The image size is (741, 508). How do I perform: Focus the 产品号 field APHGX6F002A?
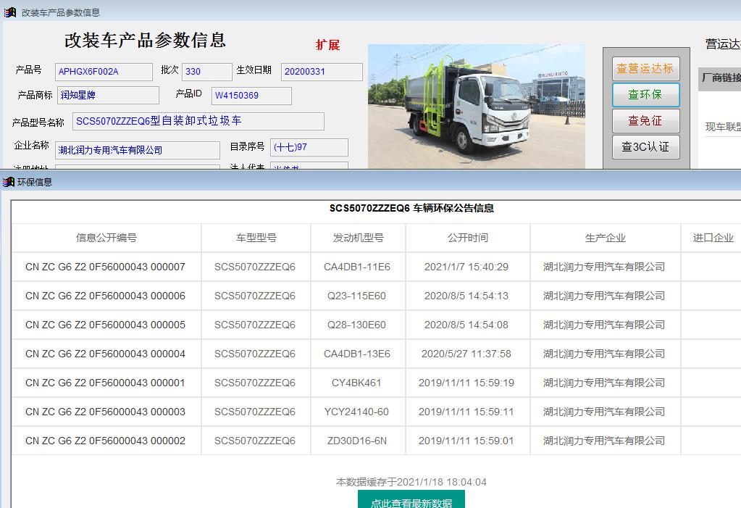(x=104, y=72)
